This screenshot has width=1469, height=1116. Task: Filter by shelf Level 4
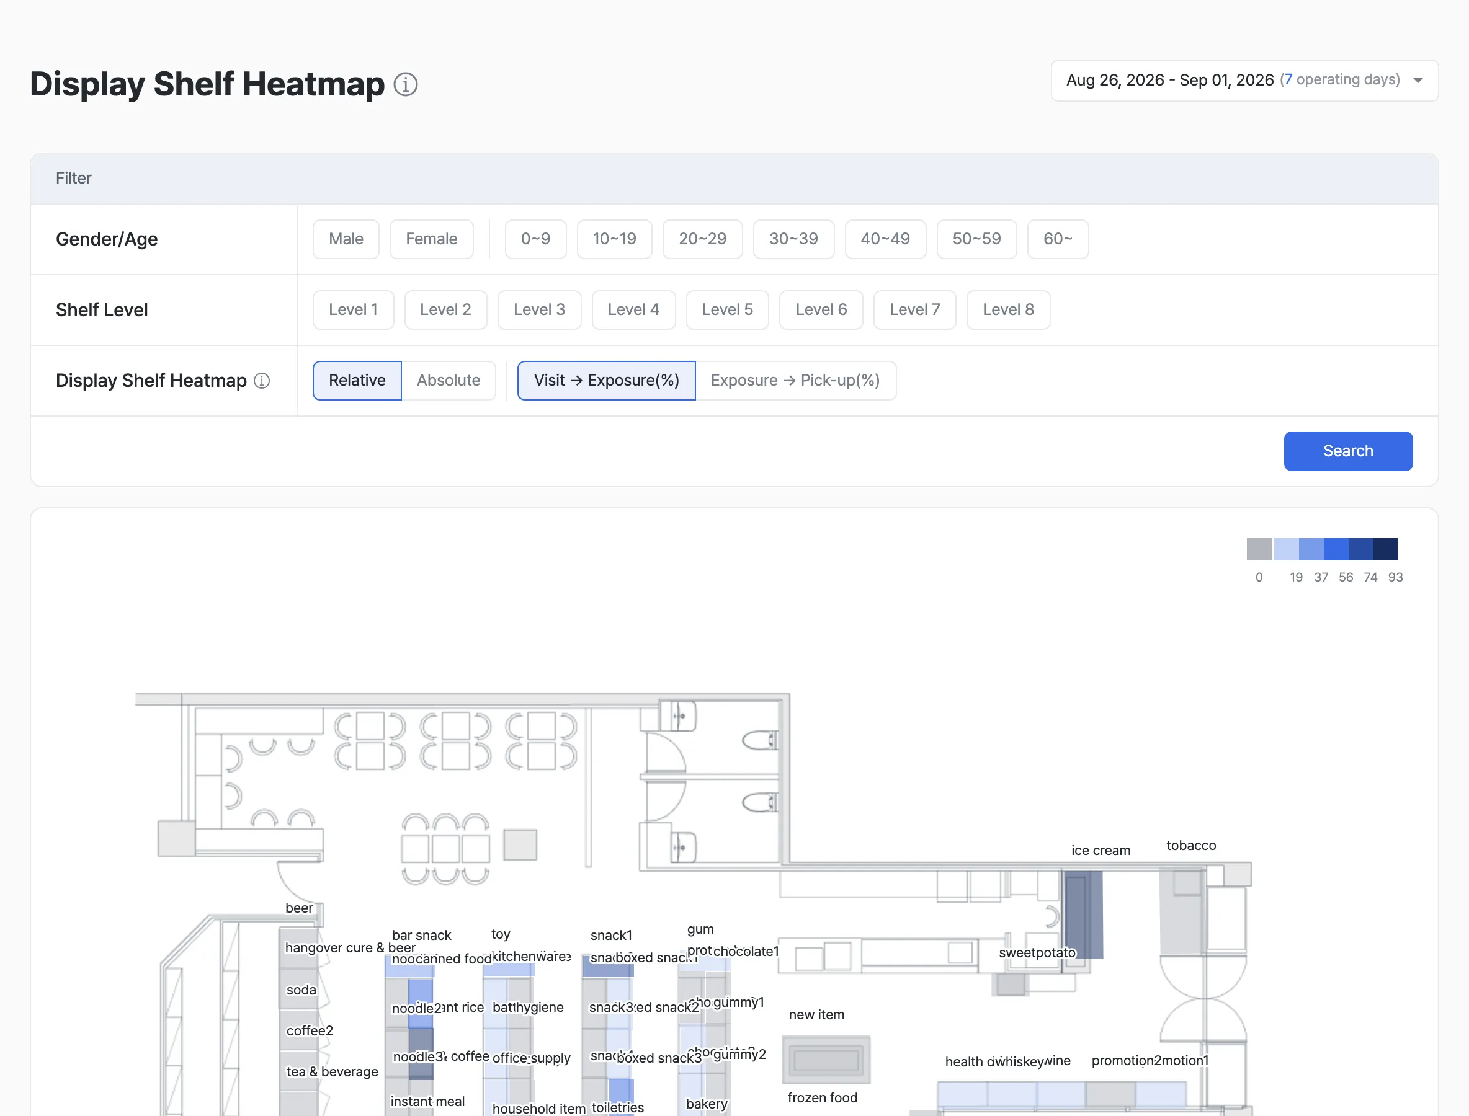[x=633, y=310]
